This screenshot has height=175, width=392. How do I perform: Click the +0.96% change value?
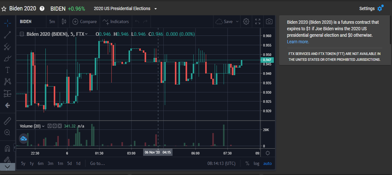click(76, 9)
